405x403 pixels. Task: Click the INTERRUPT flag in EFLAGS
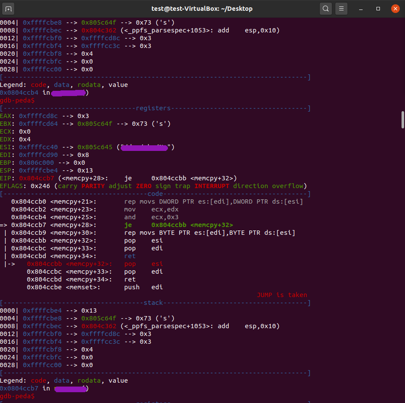212,186
